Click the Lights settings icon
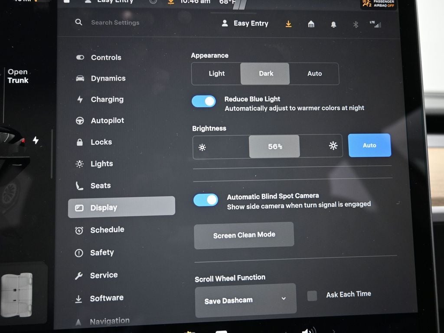Screen dimensions: 444x333 [79, 164]
